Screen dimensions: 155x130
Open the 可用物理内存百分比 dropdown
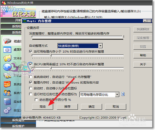click(117, 95)
